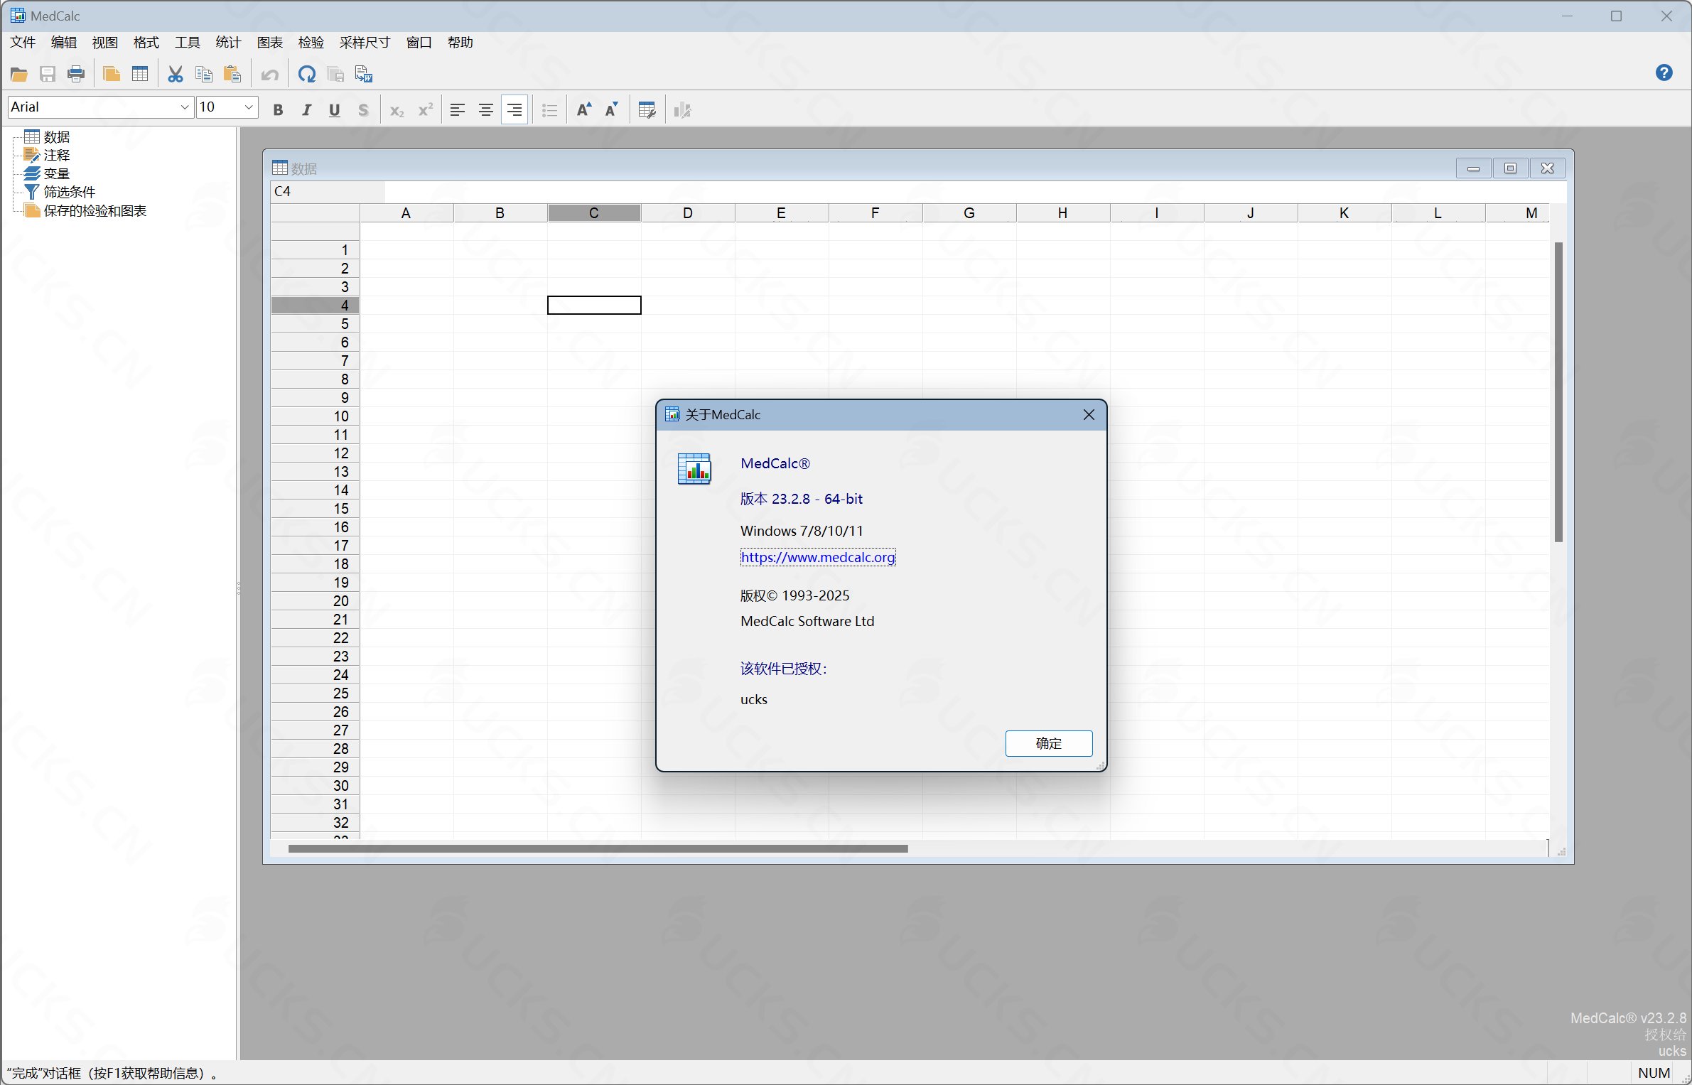Select 变量 in the sidebar tree
The image size is (1692, 1085).
[57, 173]
